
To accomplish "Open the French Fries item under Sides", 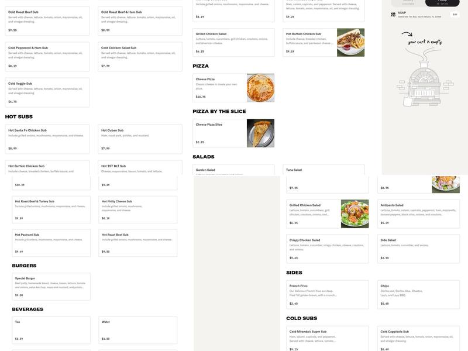I will [325, 292].
